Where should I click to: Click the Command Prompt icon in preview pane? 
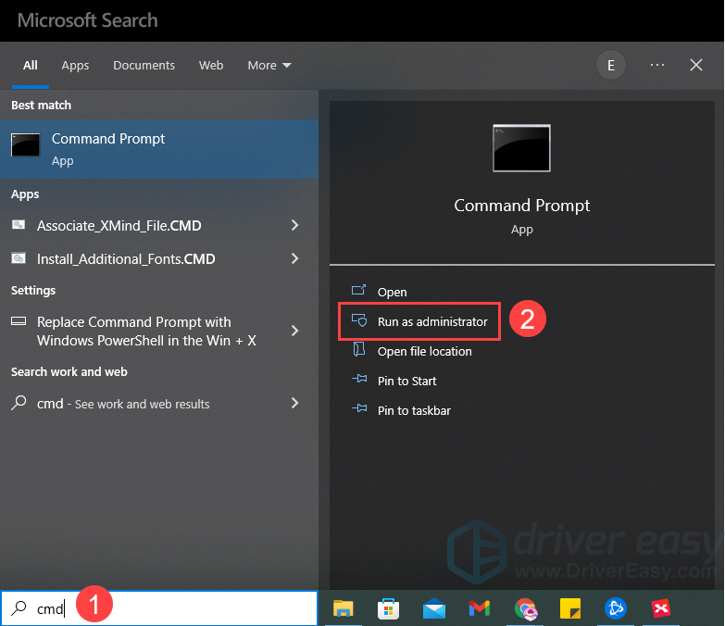click(x=521, y=148)
